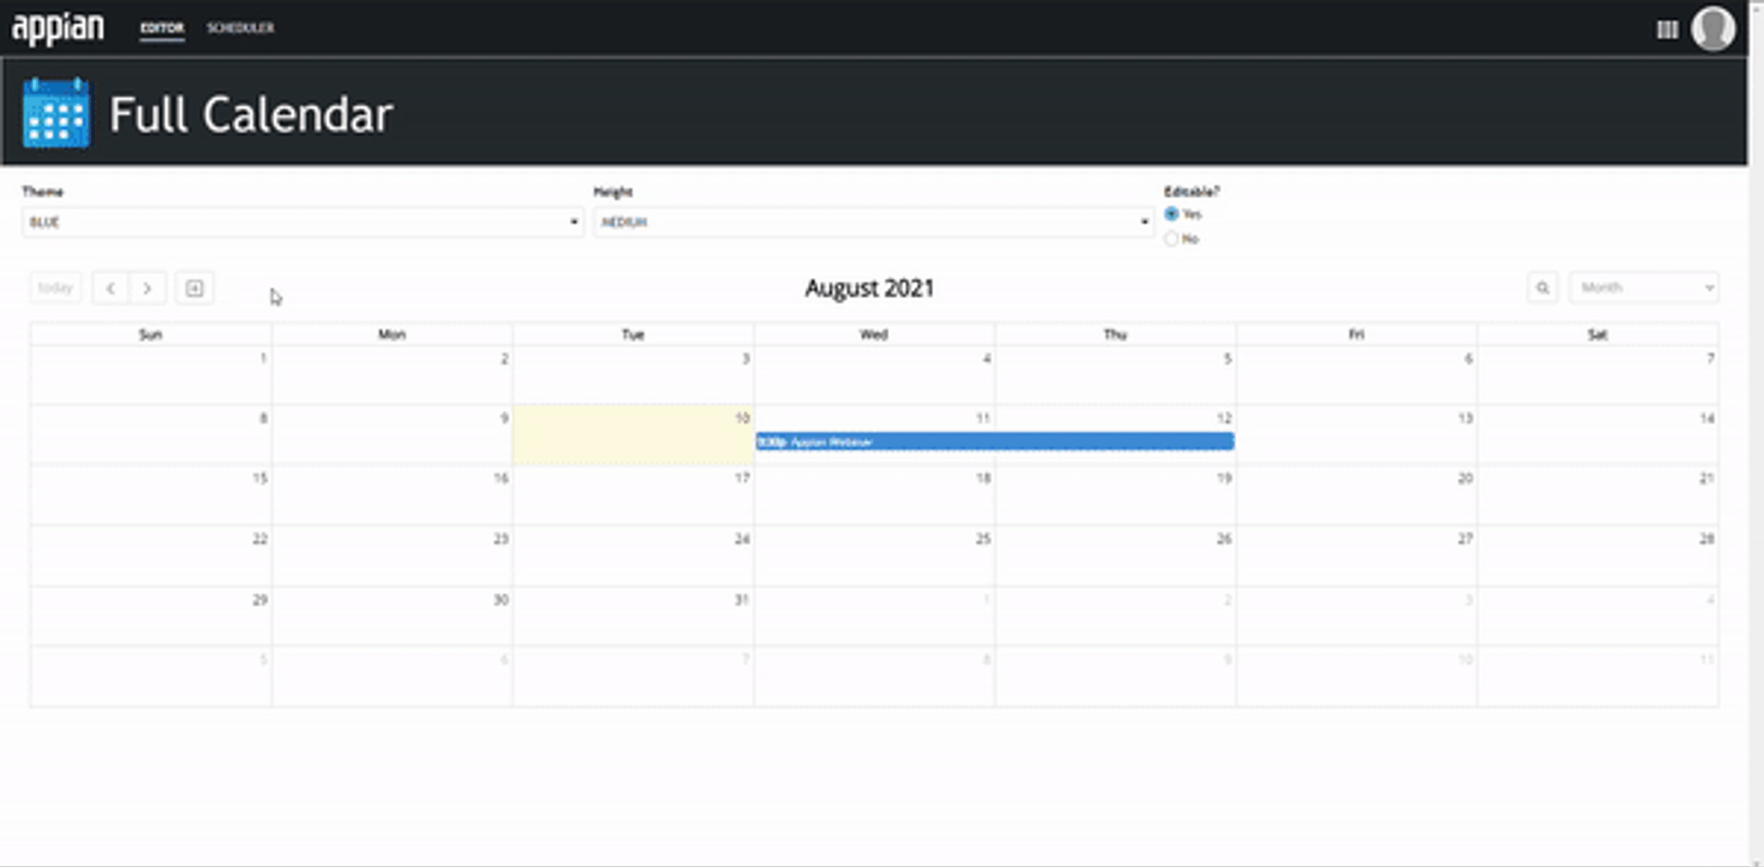Click the Appian logo

(58, 28)
